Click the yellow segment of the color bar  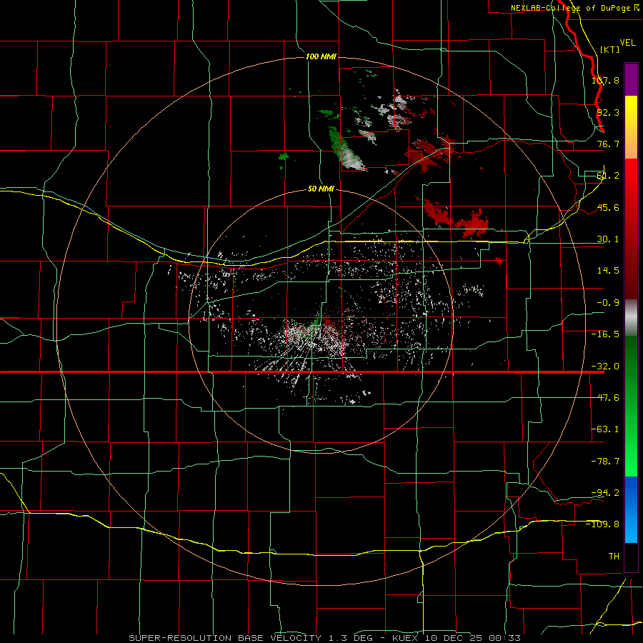631,126
